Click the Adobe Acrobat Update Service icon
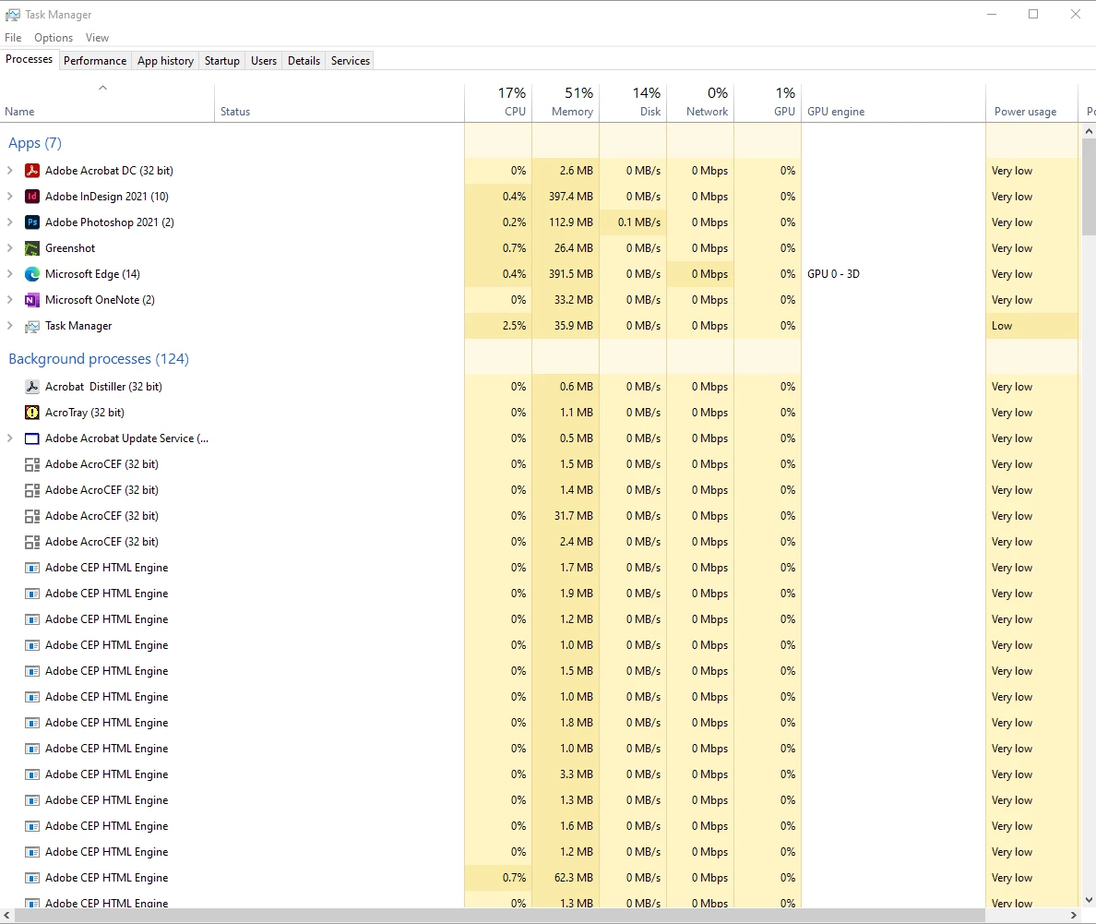Image resolution: width=1096 pixels, height=924 pixels. click(x=32, y=438)
